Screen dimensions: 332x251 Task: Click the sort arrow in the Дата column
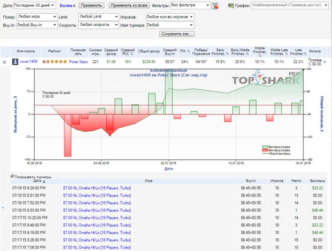tap(44, 181)
